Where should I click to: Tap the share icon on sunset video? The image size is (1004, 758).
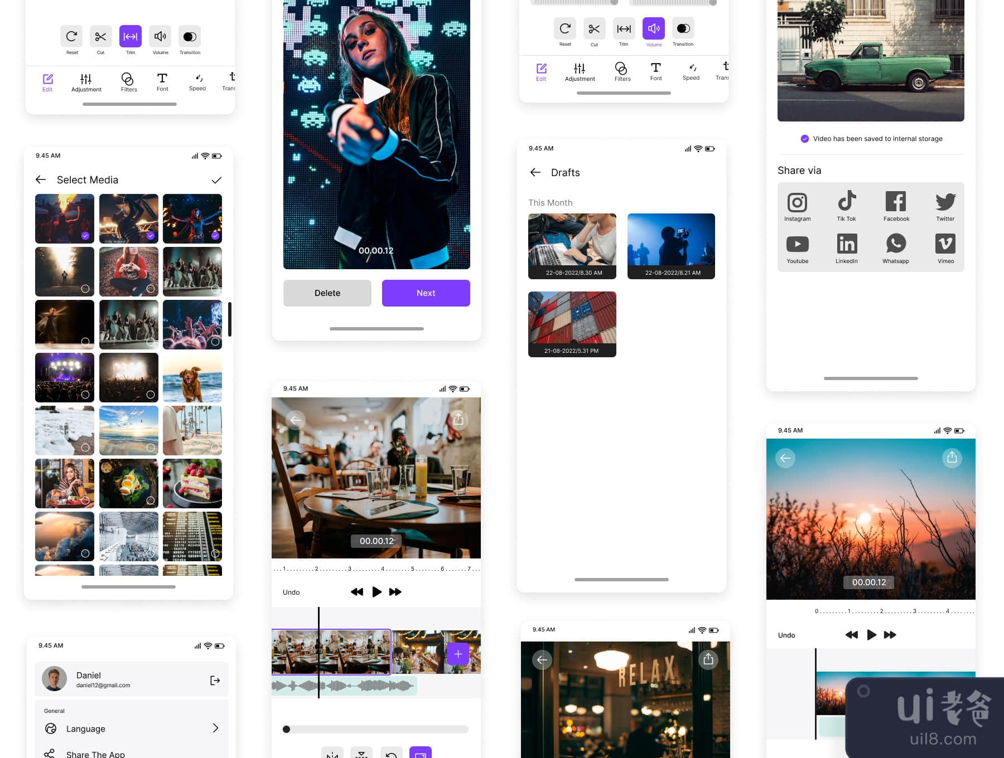tap(952, 458)
